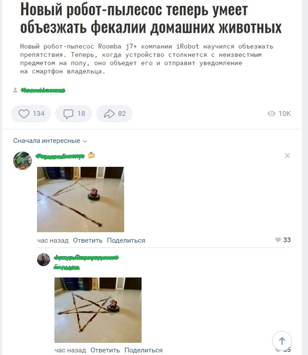The image size is (308, 355).
Task: Expand the 'Сначала интересные' sort dropdown
Action: (x=50, y=141)
